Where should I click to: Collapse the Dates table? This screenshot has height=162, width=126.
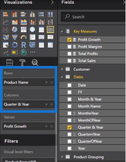[x=62, y=77]
